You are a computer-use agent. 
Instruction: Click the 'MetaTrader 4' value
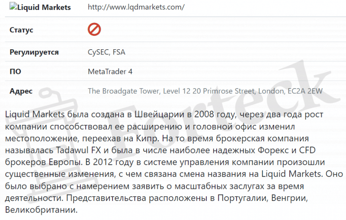(110, 72)
